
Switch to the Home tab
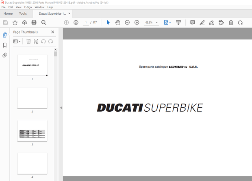pos(8,13)
